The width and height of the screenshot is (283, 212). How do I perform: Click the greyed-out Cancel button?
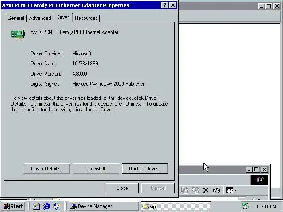point(158,188)
